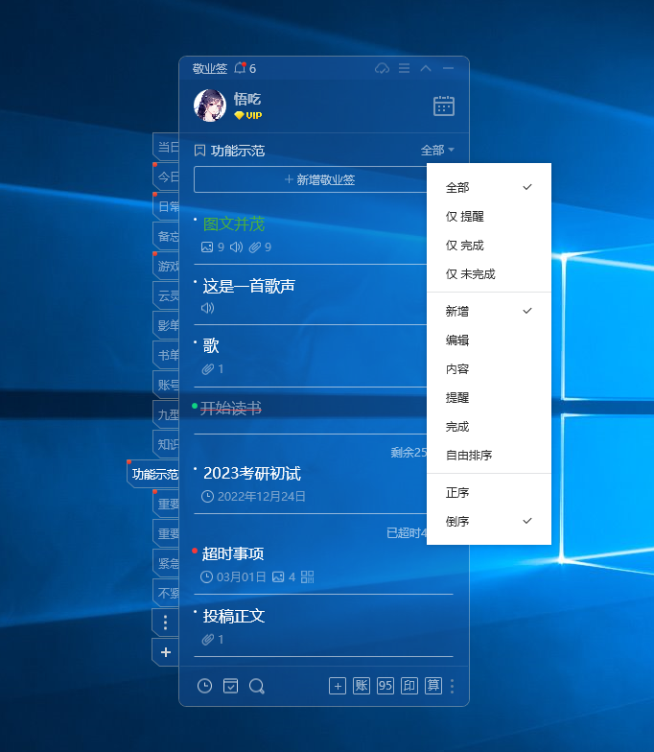Click the image icon under 超时事项
This screenshot has width=654, height=752.
point(278,577)
